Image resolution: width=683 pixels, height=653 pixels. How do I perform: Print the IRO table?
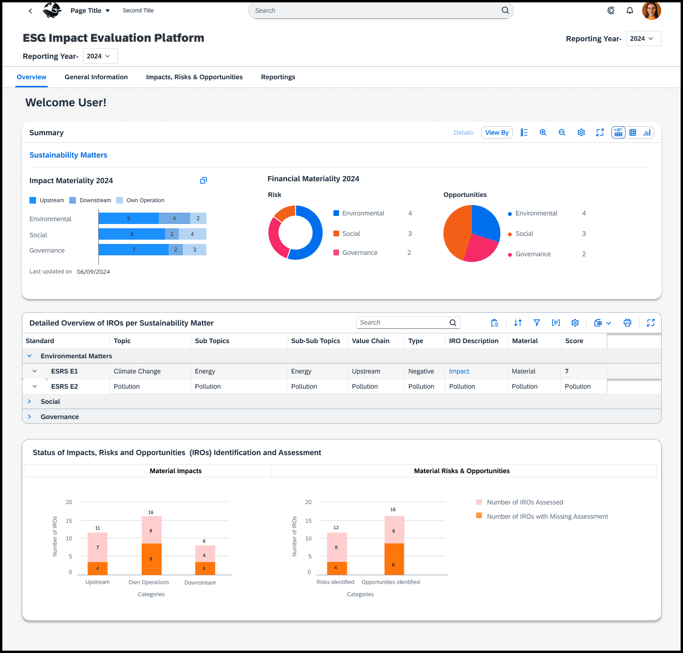628,323
